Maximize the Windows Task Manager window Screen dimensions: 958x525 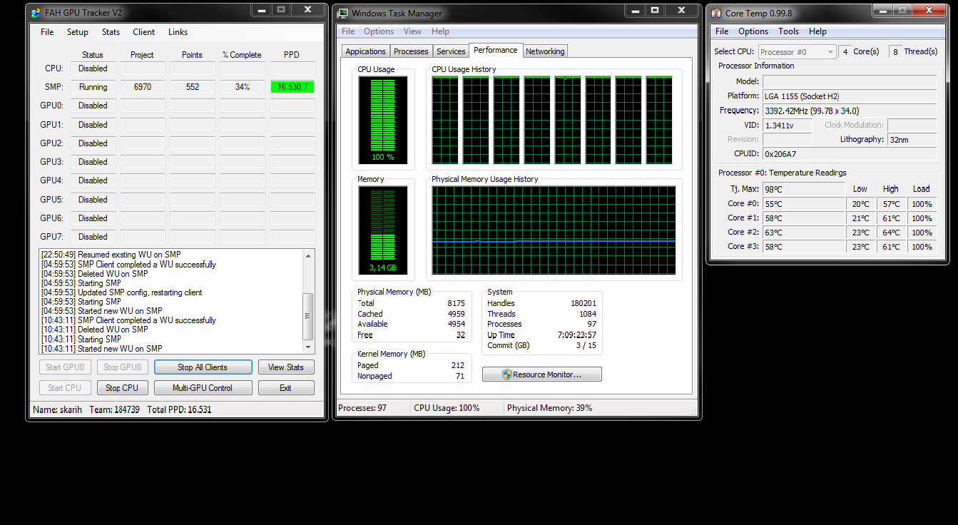click(x=654, y=10)
